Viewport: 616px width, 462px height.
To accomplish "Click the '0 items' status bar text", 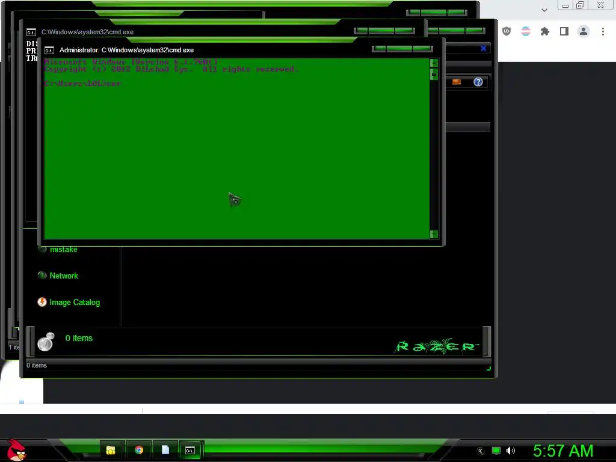I will [37, 365].
